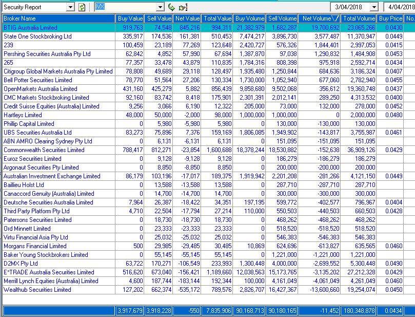This screenshot has width=415, height=317.
Task: Sort by the Buy Value column header
Action: pyautogui.click(x=130, y=18)
